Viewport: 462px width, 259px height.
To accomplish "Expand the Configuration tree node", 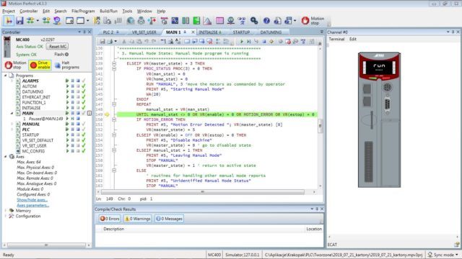I will (x=5, y=216).
